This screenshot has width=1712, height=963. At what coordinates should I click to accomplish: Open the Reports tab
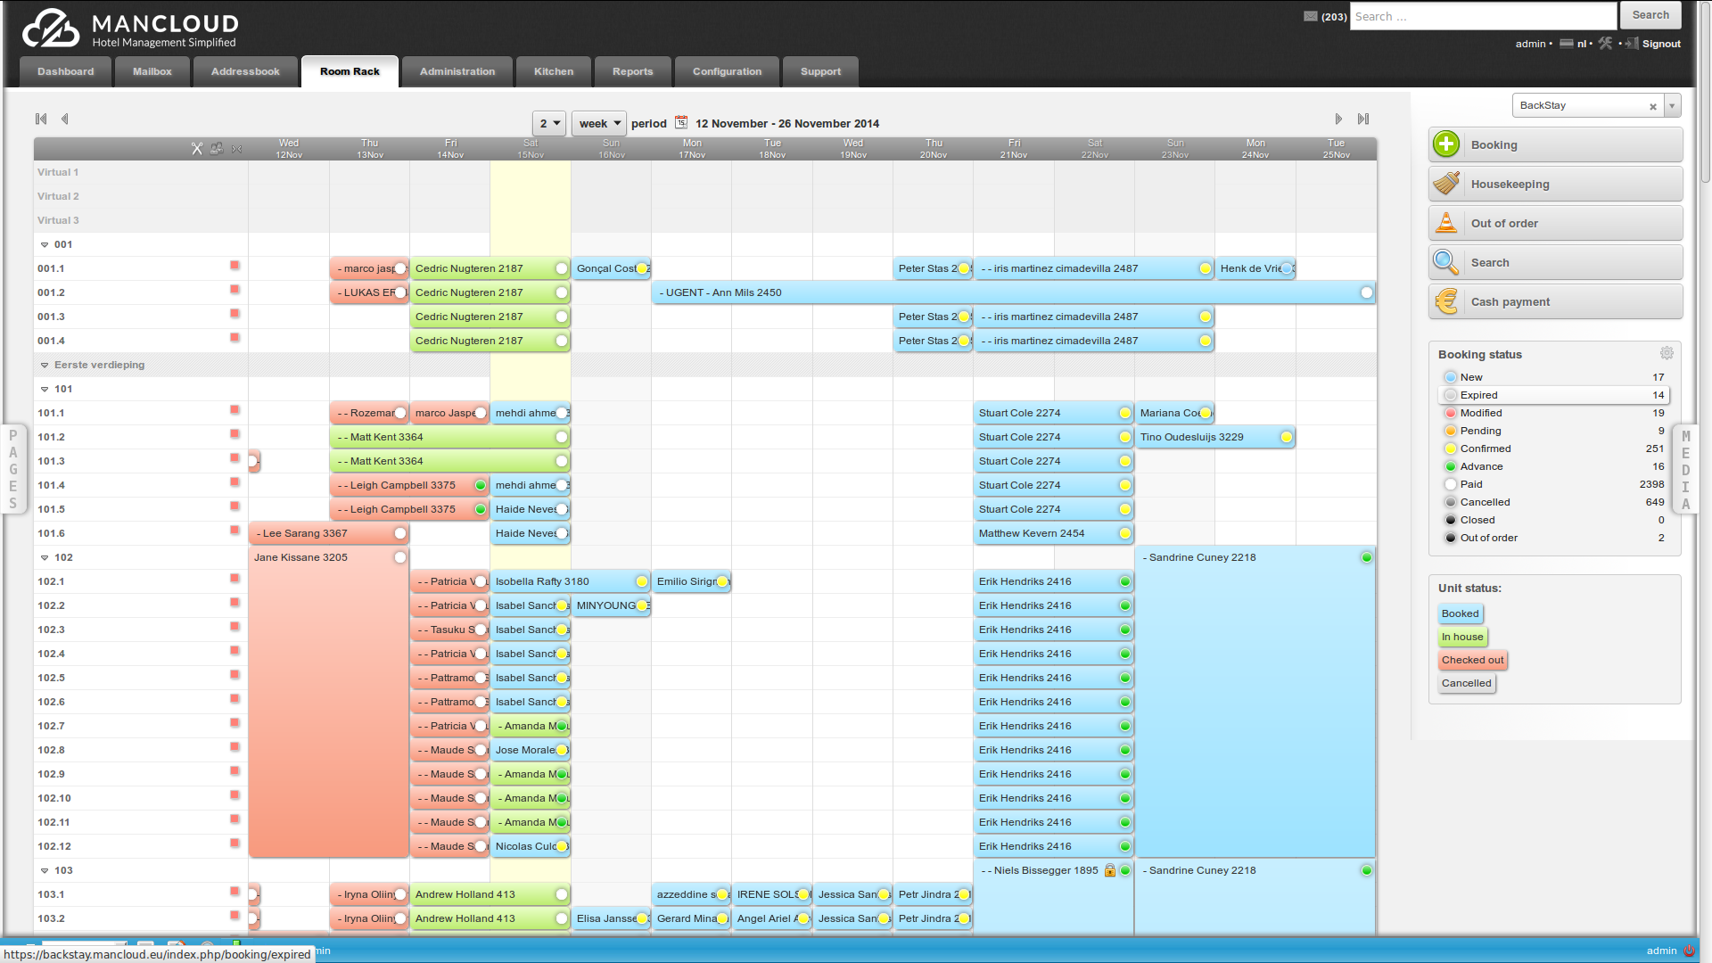(x=632, y=71)
